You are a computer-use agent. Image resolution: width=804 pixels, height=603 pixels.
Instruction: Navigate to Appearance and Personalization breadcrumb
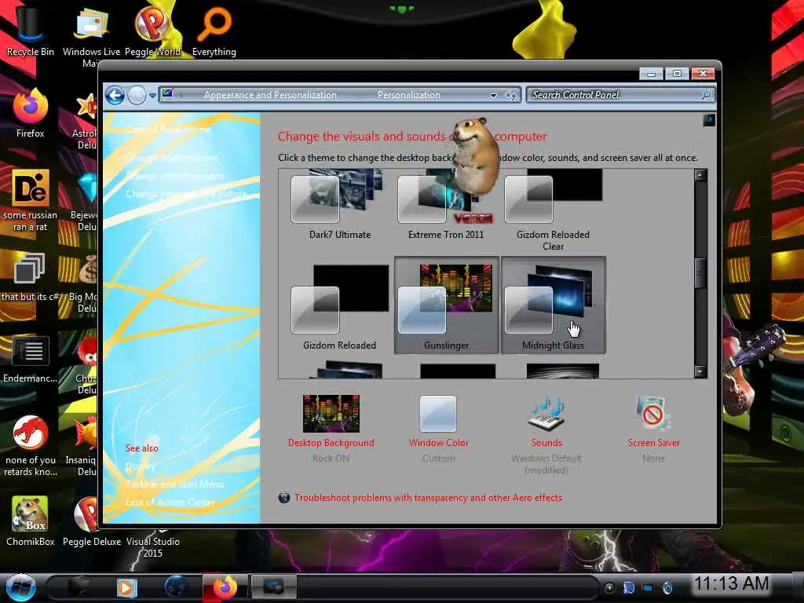click(270, 95)
